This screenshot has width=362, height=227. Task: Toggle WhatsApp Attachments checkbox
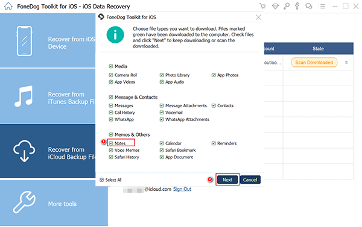pos(162,119)
